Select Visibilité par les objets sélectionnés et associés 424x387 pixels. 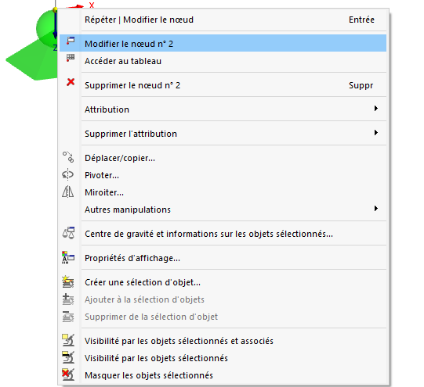[x=223, y=341]
